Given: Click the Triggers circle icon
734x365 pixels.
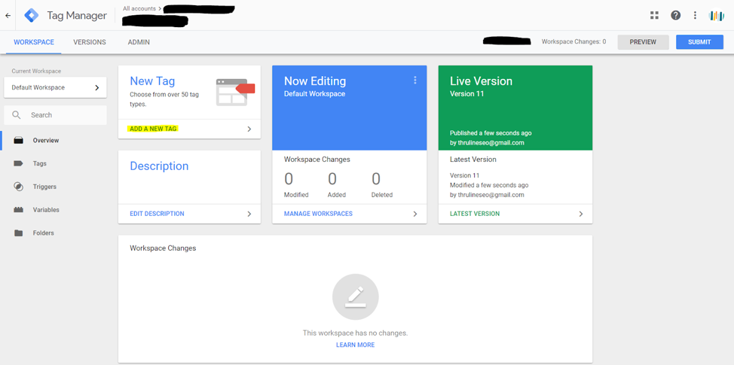Looking at the screenshot, I should coord(19,187).
